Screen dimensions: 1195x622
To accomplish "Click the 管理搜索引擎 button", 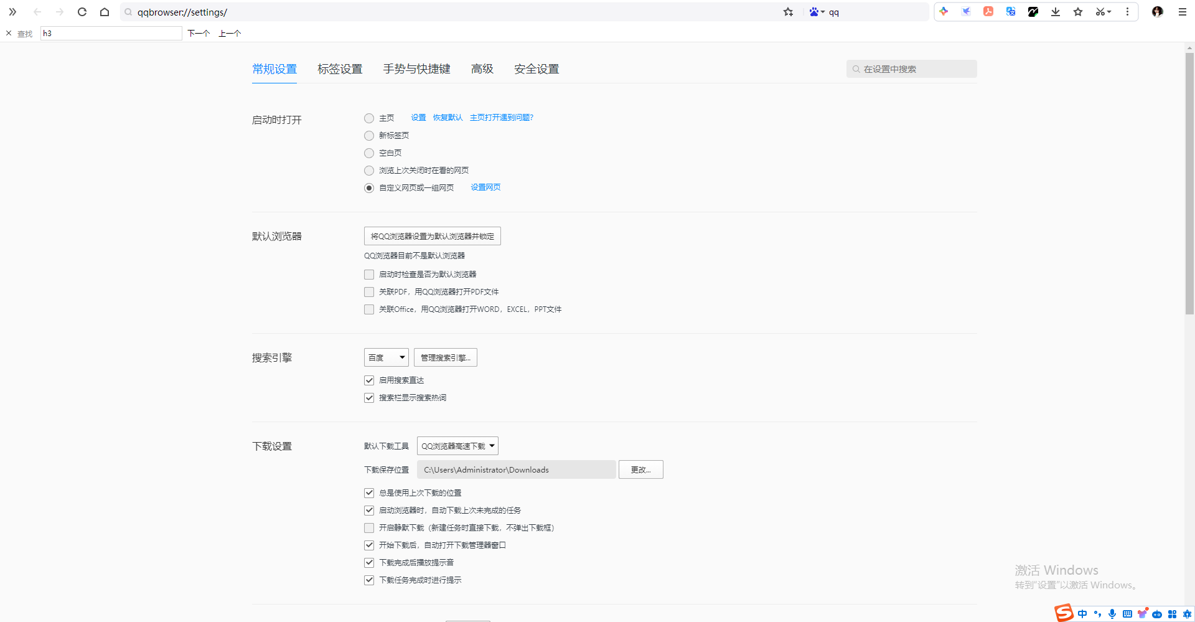I will pyautogui.click(x=446, y=357).
